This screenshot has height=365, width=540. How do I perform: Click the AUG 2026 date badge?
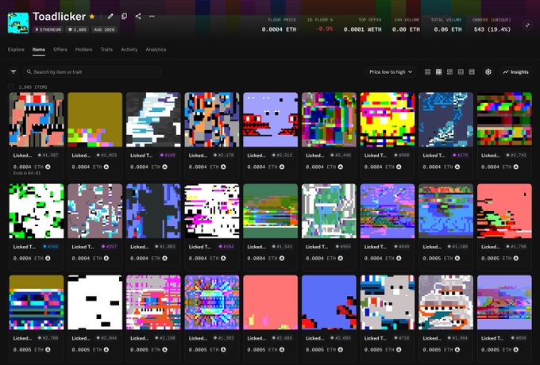pyautogui.click(x=104, y=29)
